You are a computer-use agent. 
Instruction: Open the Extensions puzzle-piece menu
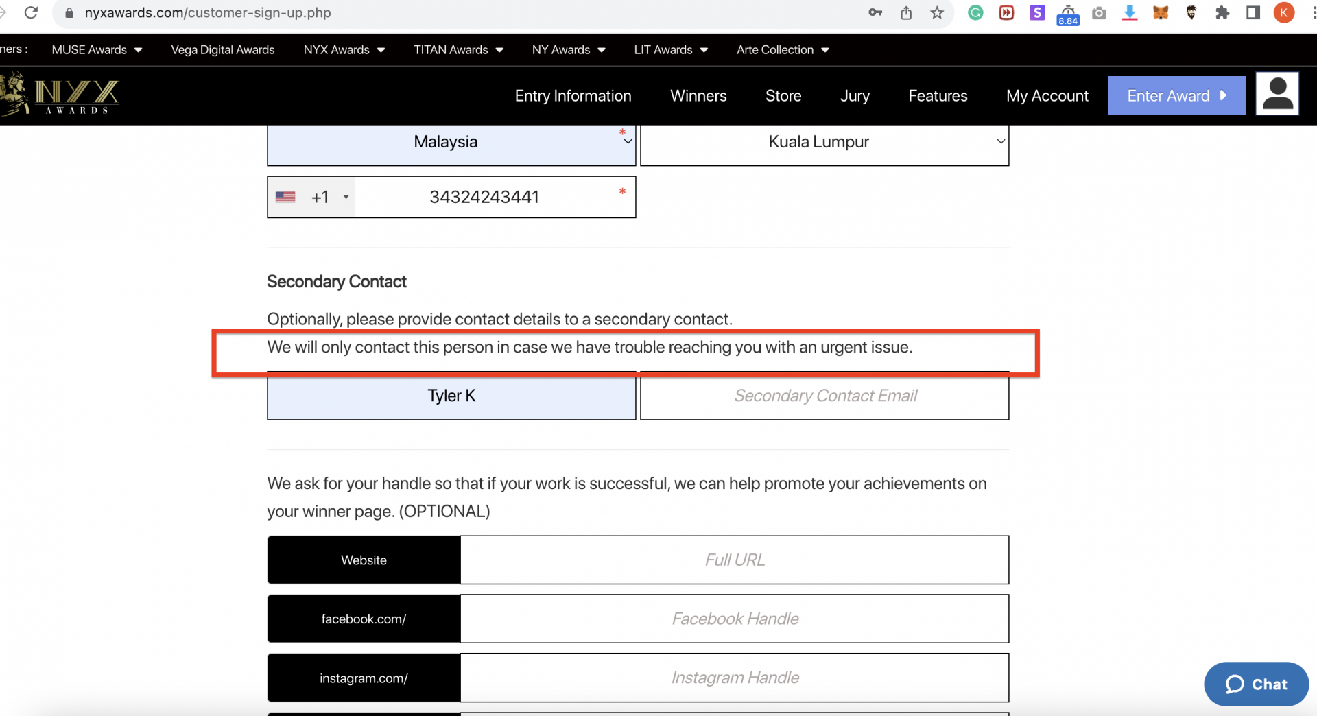pos(1222,12)
